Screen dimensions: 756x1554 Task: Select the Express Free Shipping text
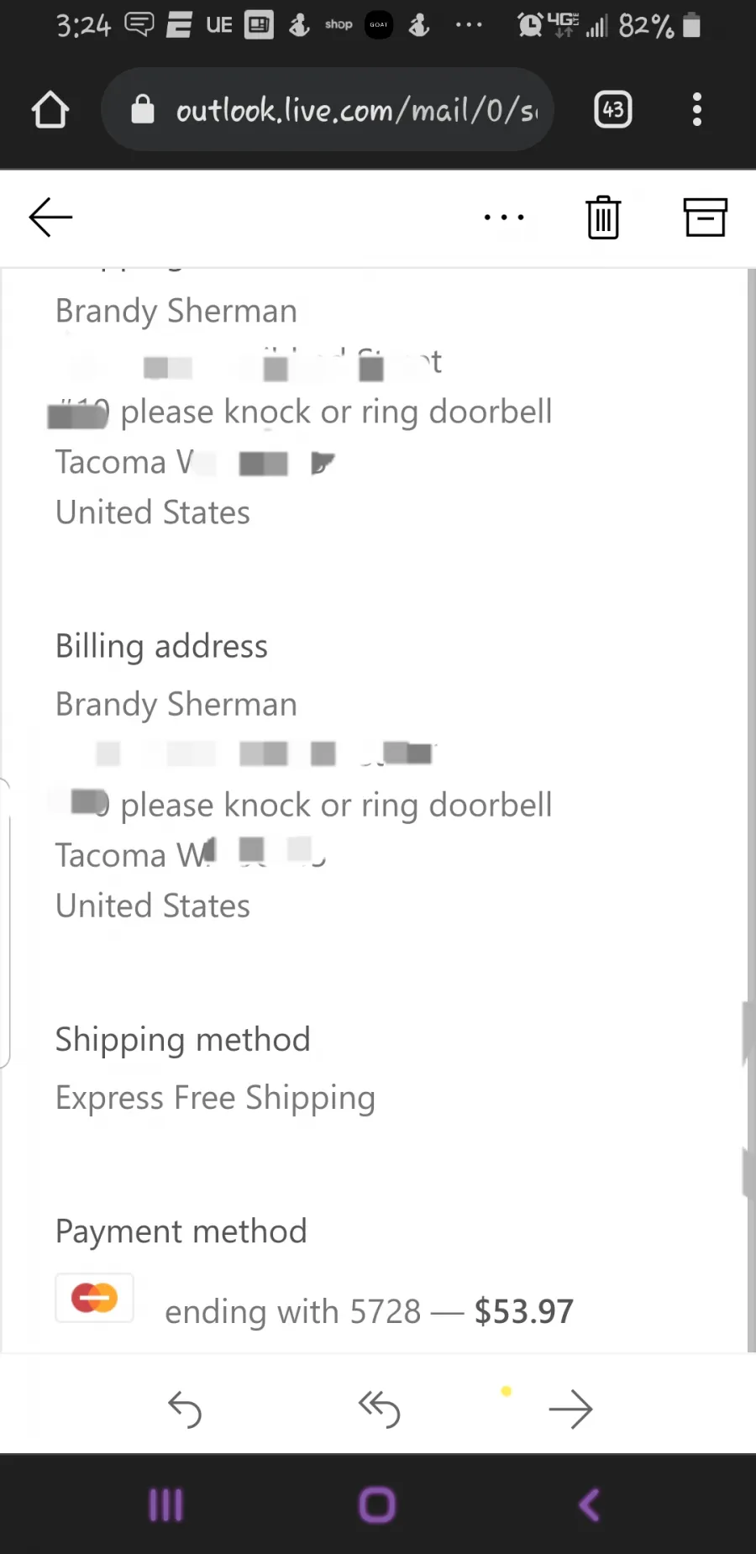[x=215, y=1098]
